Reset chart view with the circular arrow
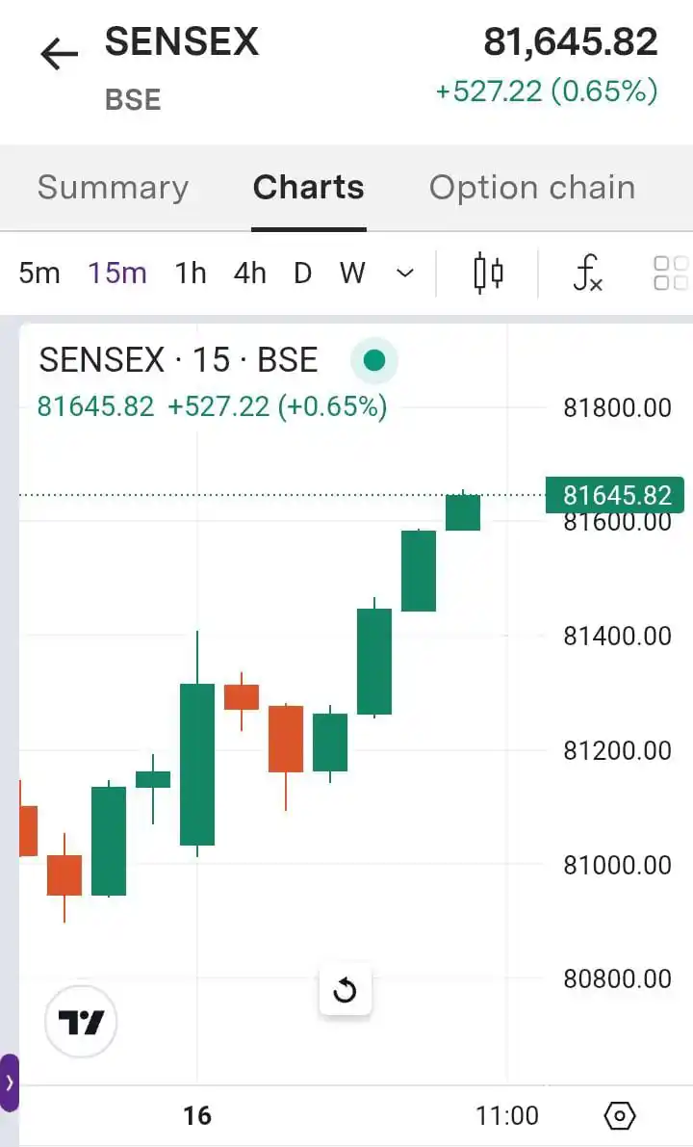This screenshot has width=693, height=1147. pos(345,990)
